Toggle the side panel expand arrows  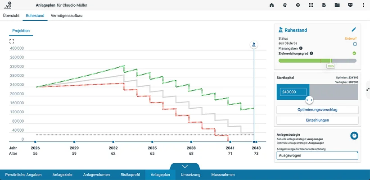[368, 89]
